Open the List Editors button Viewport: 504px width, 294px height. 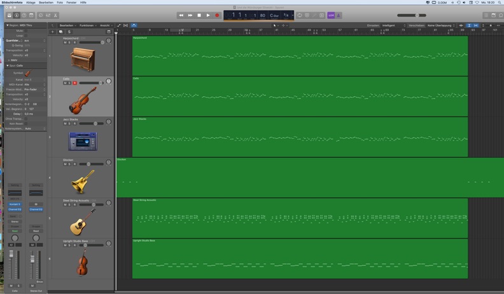pos(486,15)
